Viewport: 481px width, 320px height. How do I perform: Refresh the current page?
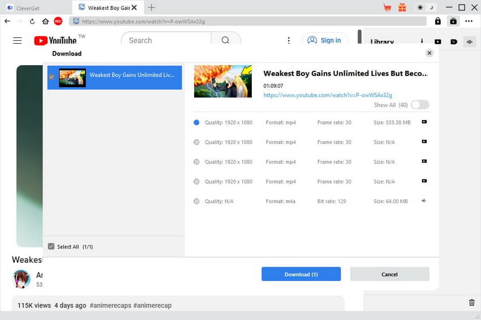click(32, 21)
